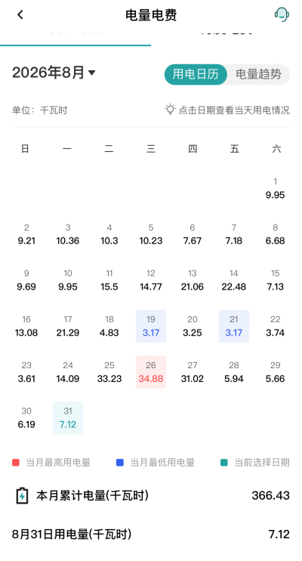The image size is (302, 561).
Task: Open the 2026年8月 month dropdown
Action: coord(54,73)
